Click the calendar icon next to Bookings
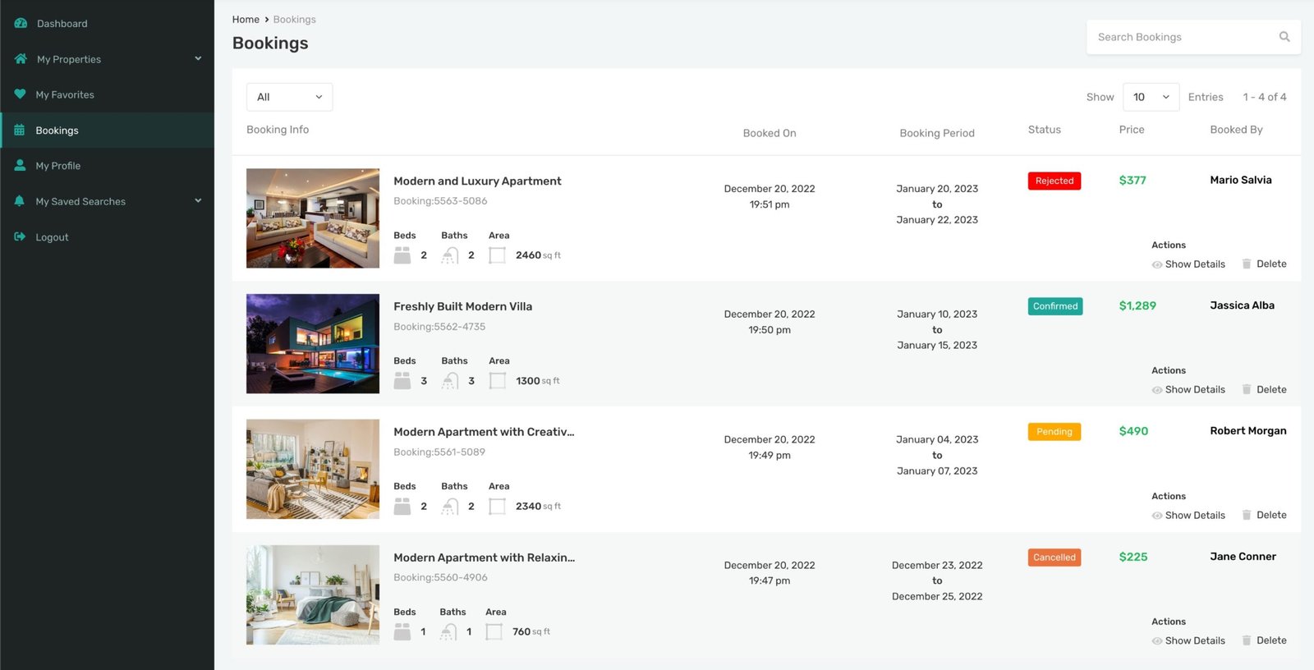Screen dimensions: 1314x670 point(20,131)
